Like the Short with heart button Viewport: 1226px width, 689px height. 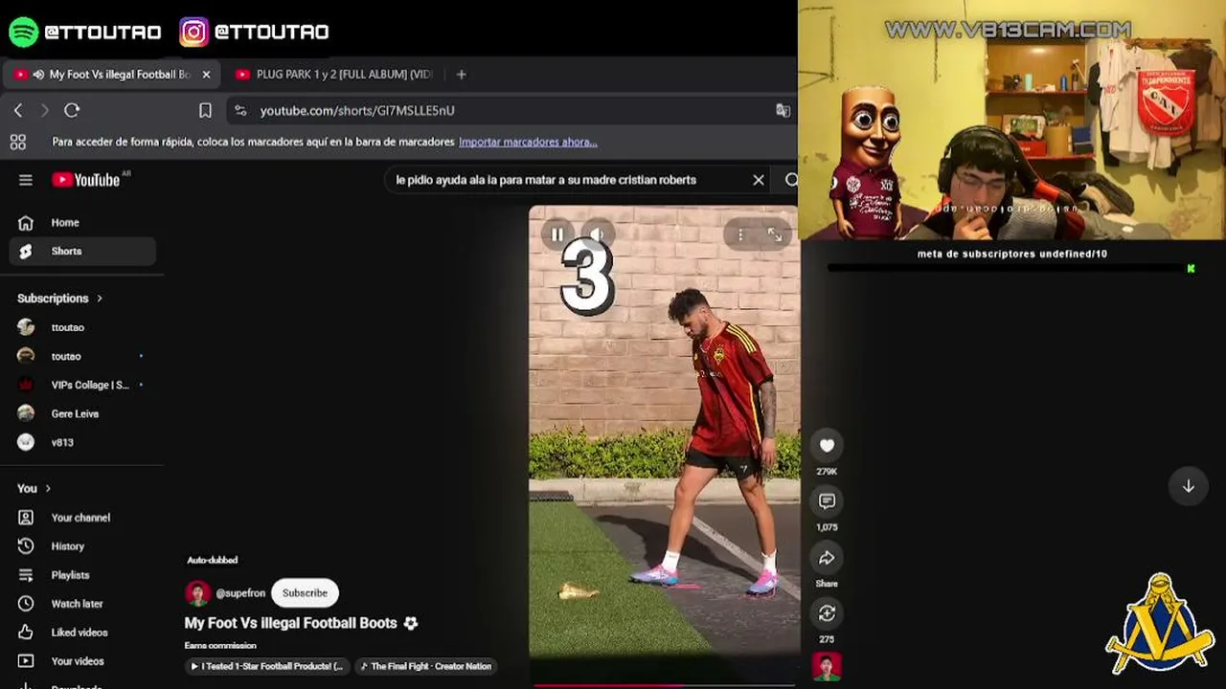[x=827, y=445]
